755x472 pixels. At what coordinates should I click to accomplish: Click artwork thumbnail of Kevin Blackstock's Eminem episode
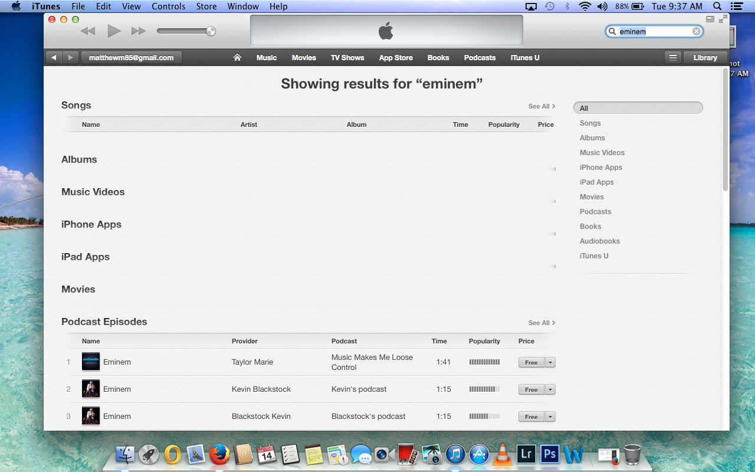point(91,389)
